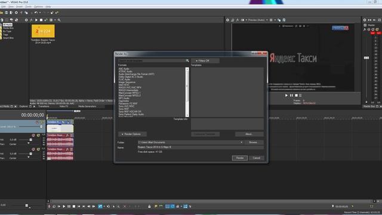This screenshot has height=215, width=382.
Task: Click the Undo icon in main toolbar
Action: pyautogui.click(x=36, y=13)
